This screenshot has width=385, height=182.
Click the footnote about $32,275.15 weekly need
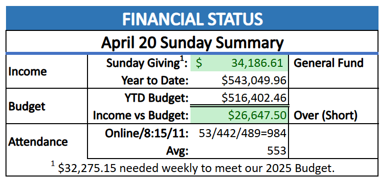pyautogui.click(x=193, y=168)
